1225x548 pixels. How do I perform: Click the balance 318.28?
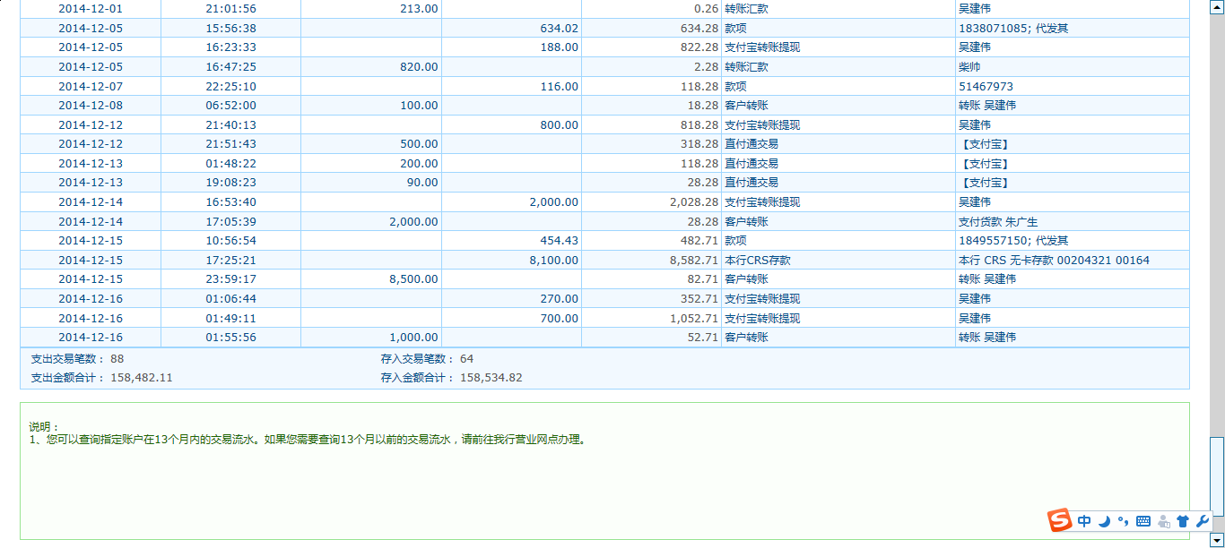tap(699, 144)
